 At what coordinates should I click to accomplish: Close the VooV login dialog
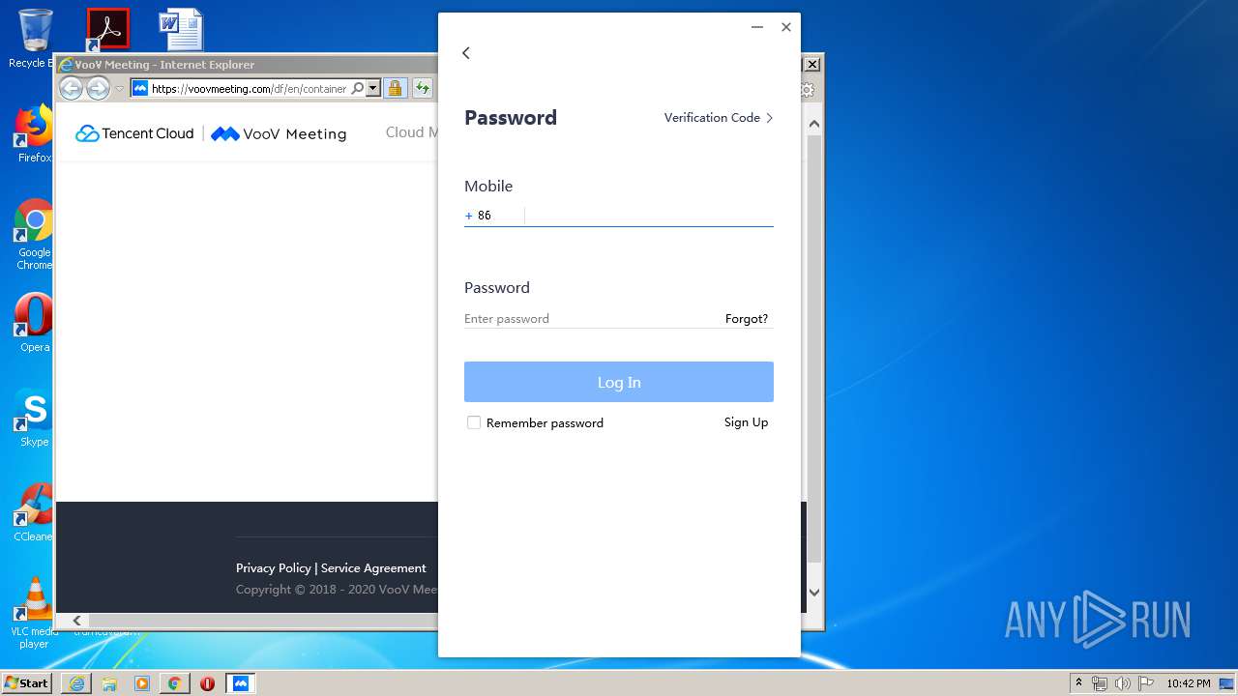point(786,27)
